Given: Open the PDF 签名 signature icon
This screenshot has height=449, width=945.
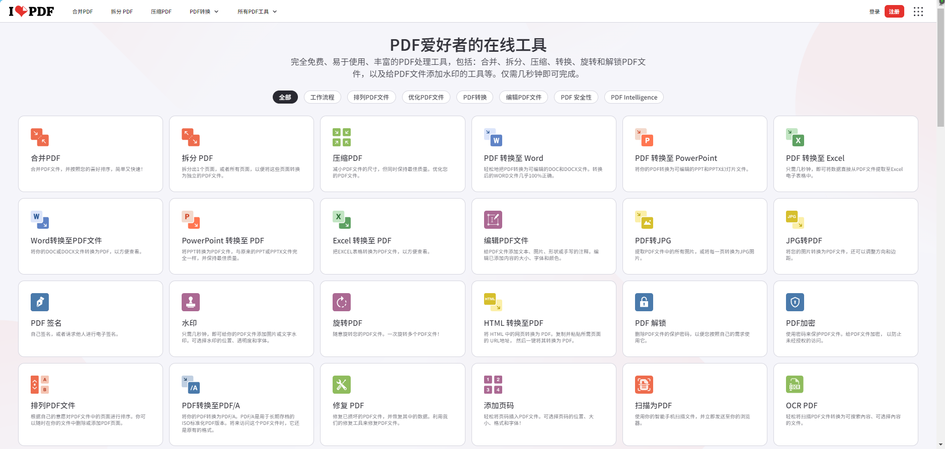Looking at the screenshot, I should 40,302.
